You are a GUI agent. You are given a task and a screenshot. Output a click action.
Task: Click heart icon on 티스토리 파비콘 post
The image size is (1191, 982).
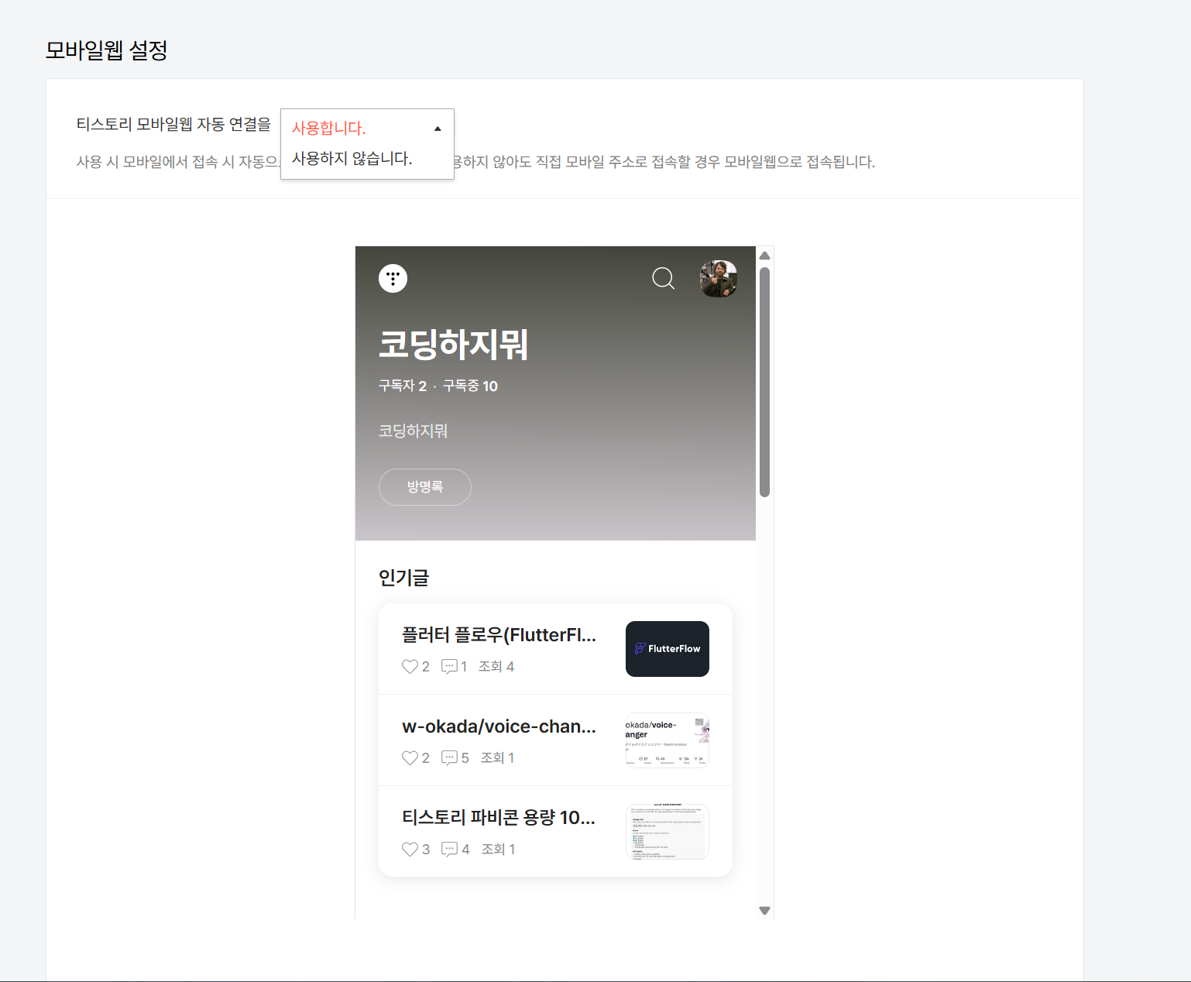(x=410, y=850)
